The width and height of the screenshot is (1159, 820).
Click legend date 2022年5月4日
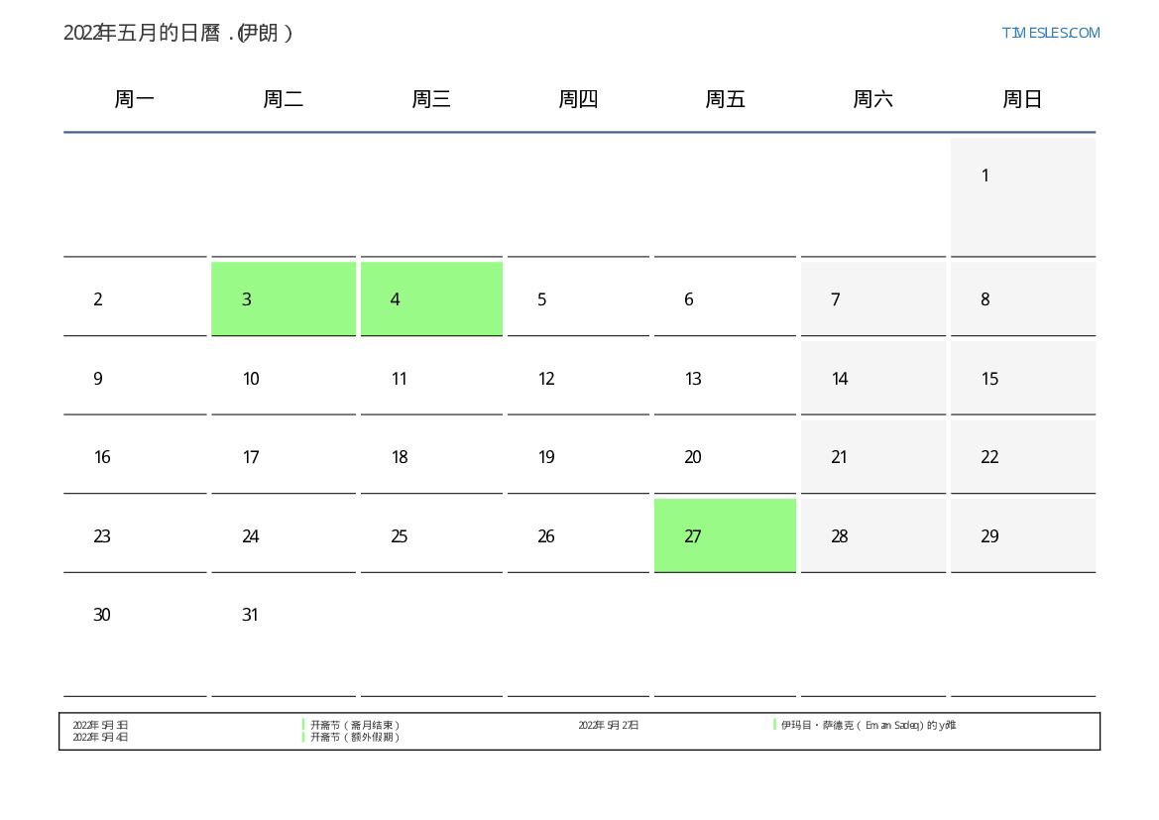[x=100, y=737]
